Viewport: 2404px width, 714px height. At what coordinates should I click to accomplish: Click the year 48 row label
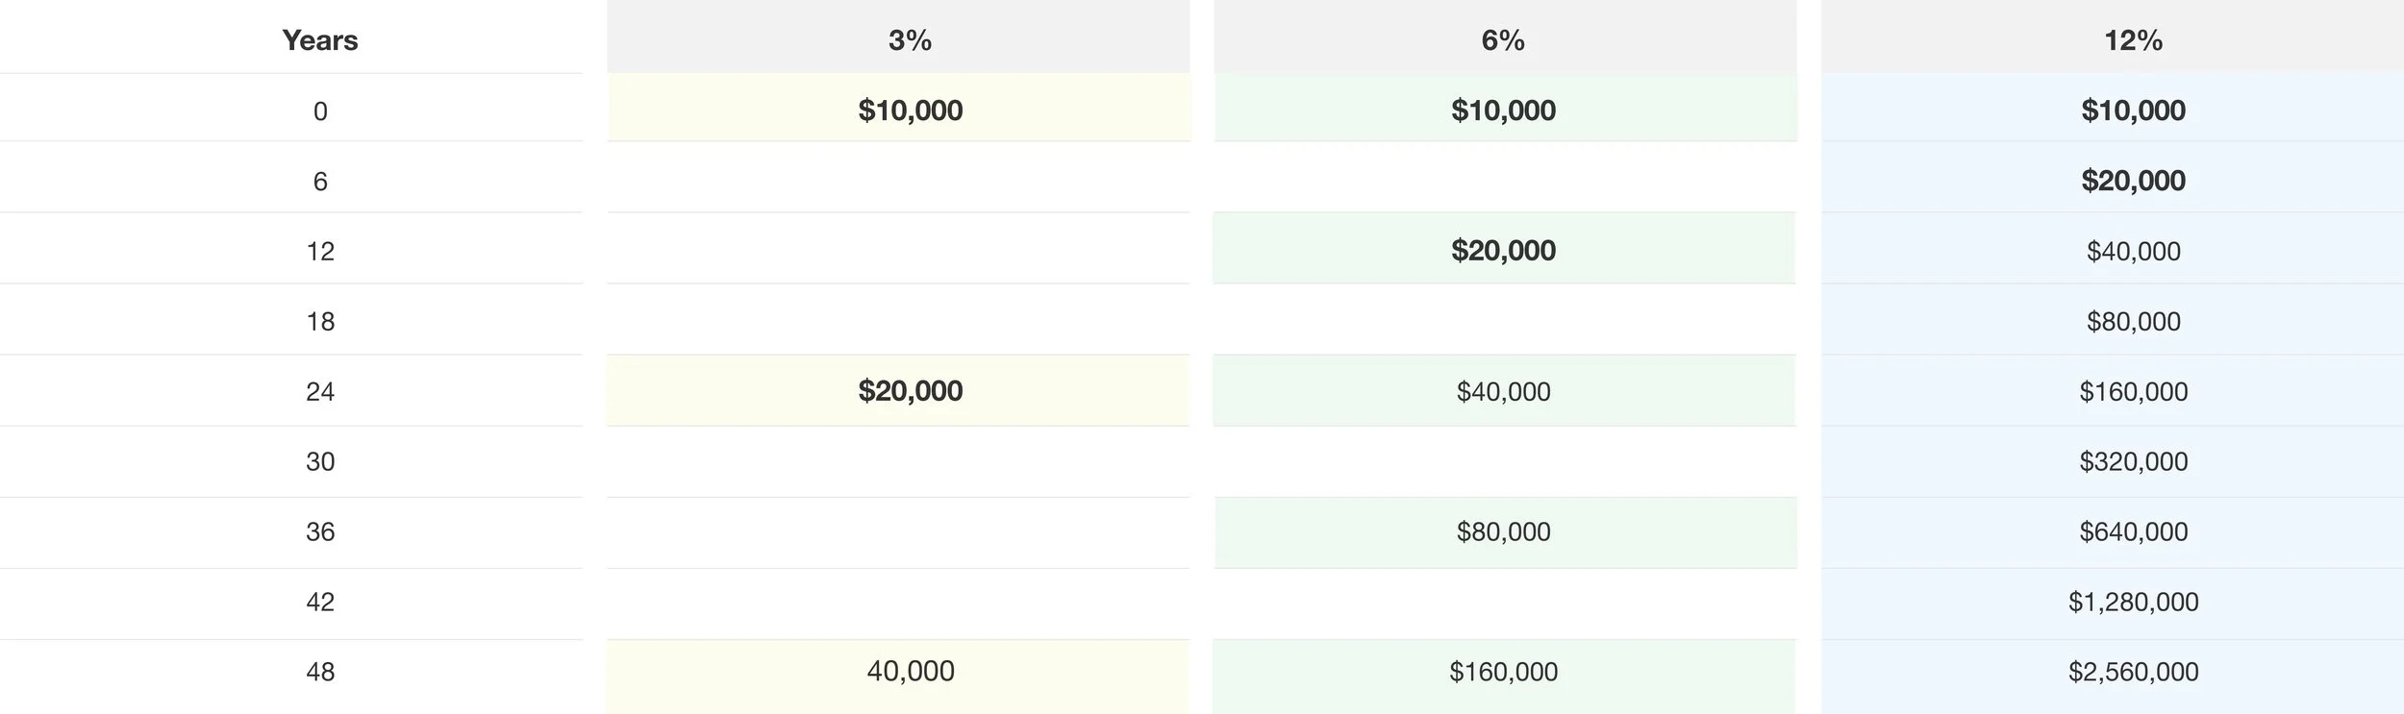pos(320,672)
